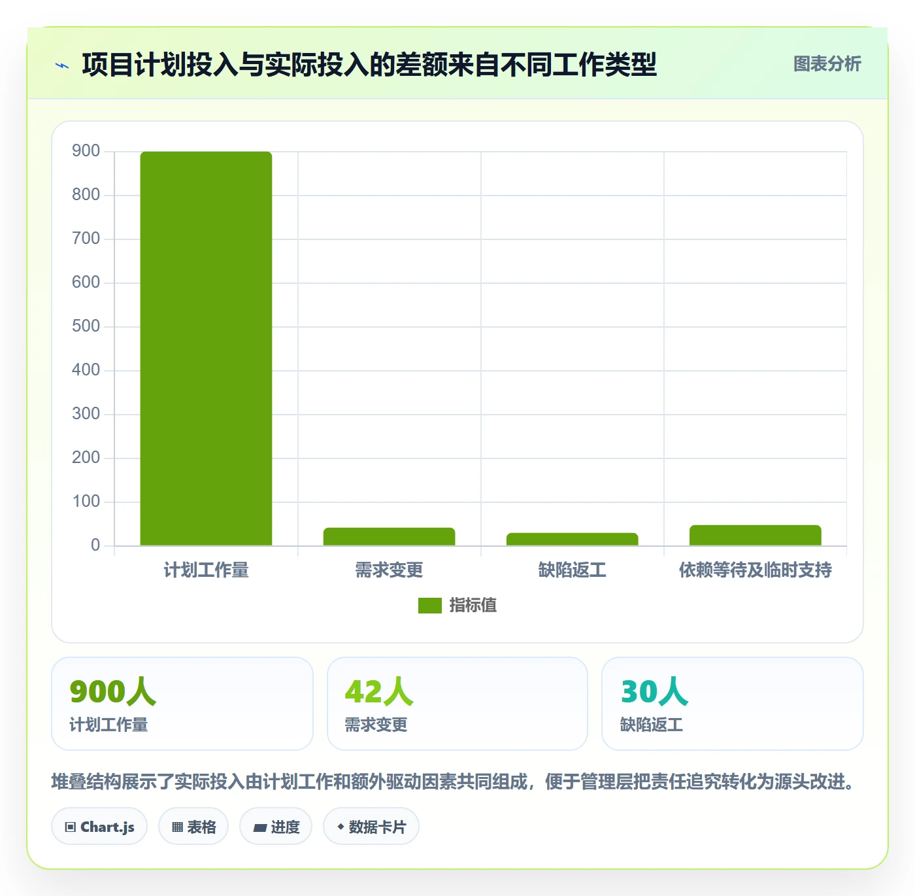The height and width of the screenshot is (896, 915).
Task: Click the 900 y-axis tick label
Action: (86, 151)
